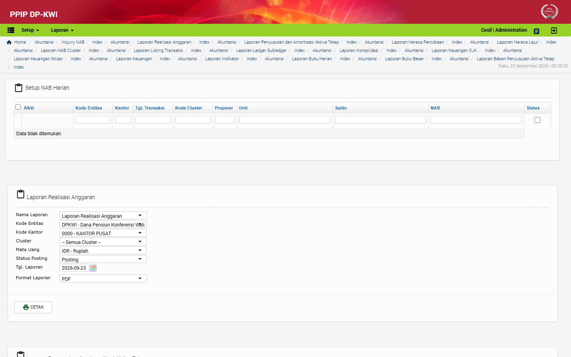Open Laporan Konsolidasi breadcrumb link
571x357 pixels.
359,51
